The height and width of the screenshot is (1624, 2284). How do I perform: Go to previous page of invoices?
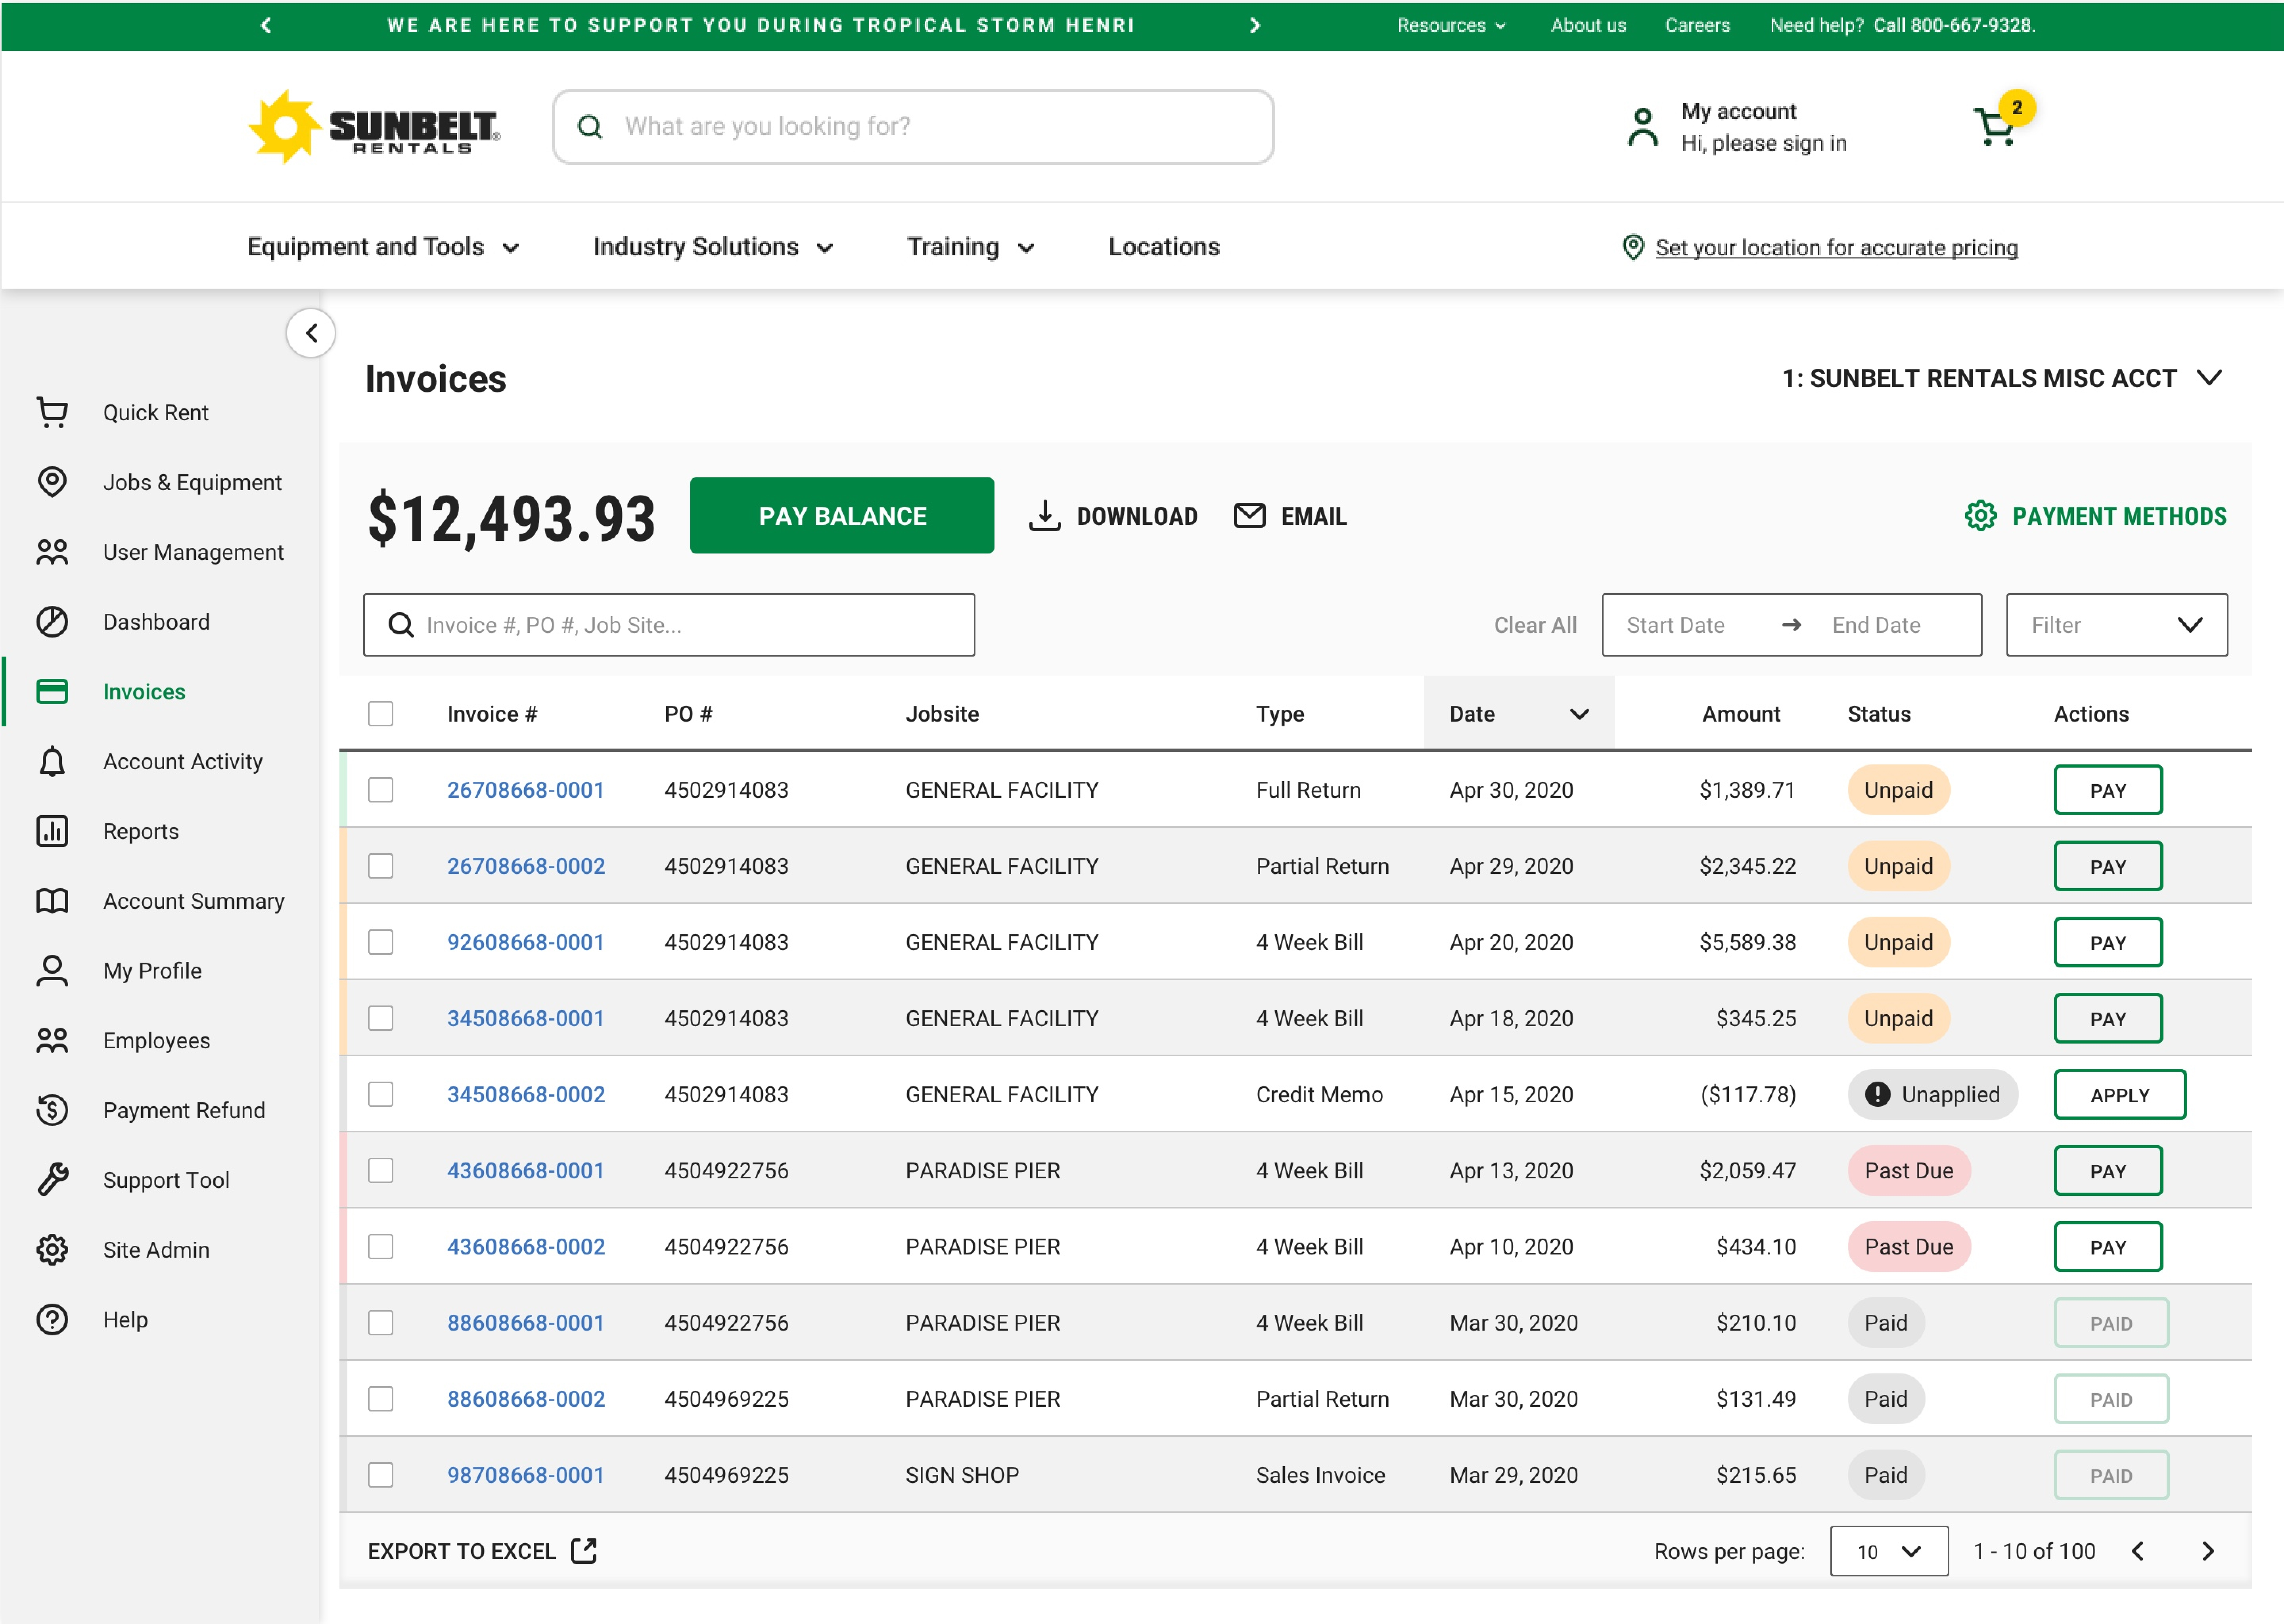coord(2138,1551)
